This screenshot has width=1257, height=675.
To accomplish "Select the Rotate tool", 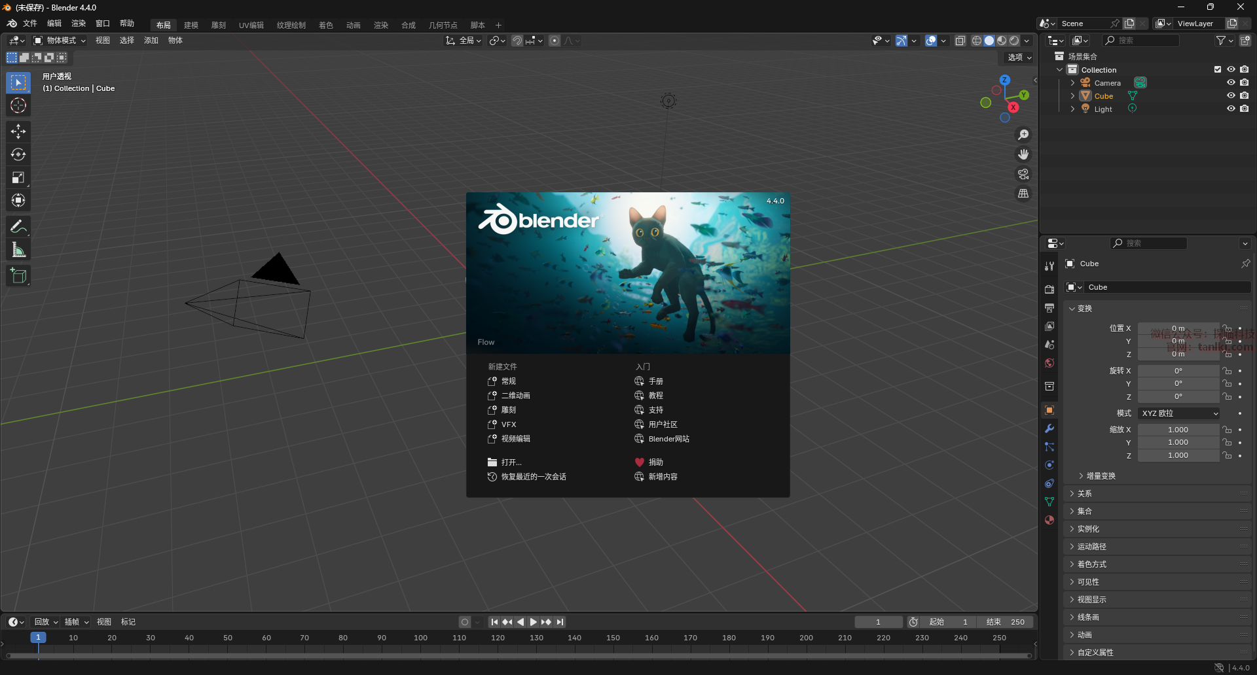I will point(18,154).
